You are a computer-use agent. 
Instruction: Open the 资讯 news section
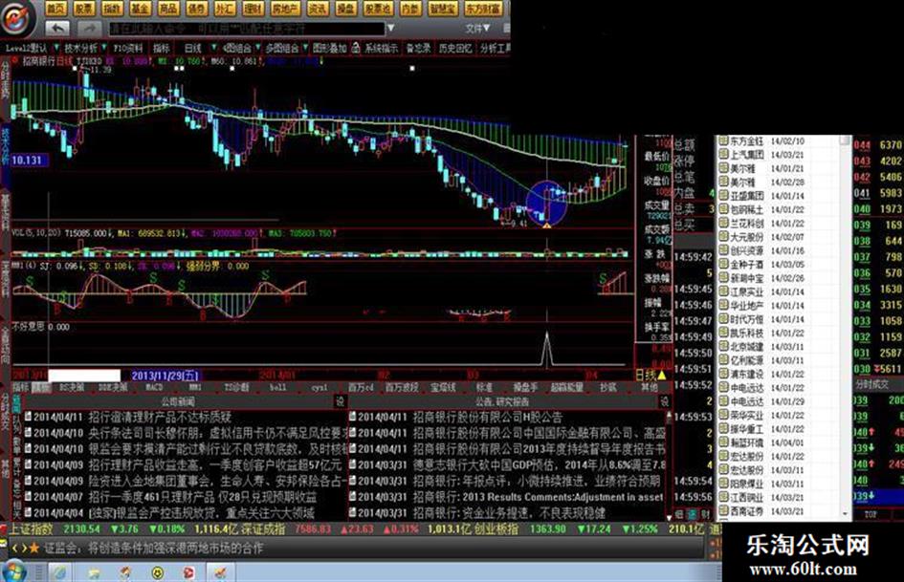[x=317, y=9]
